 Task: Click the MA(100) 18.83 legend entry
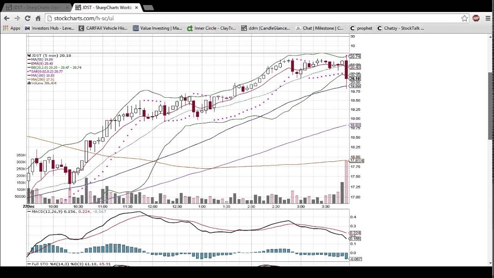coord(41,75)
